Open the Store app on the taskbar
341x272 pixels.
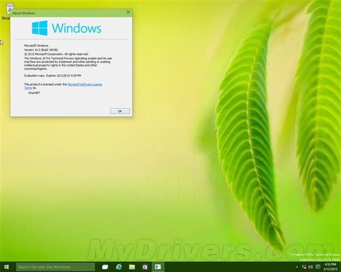coord(145,266)
